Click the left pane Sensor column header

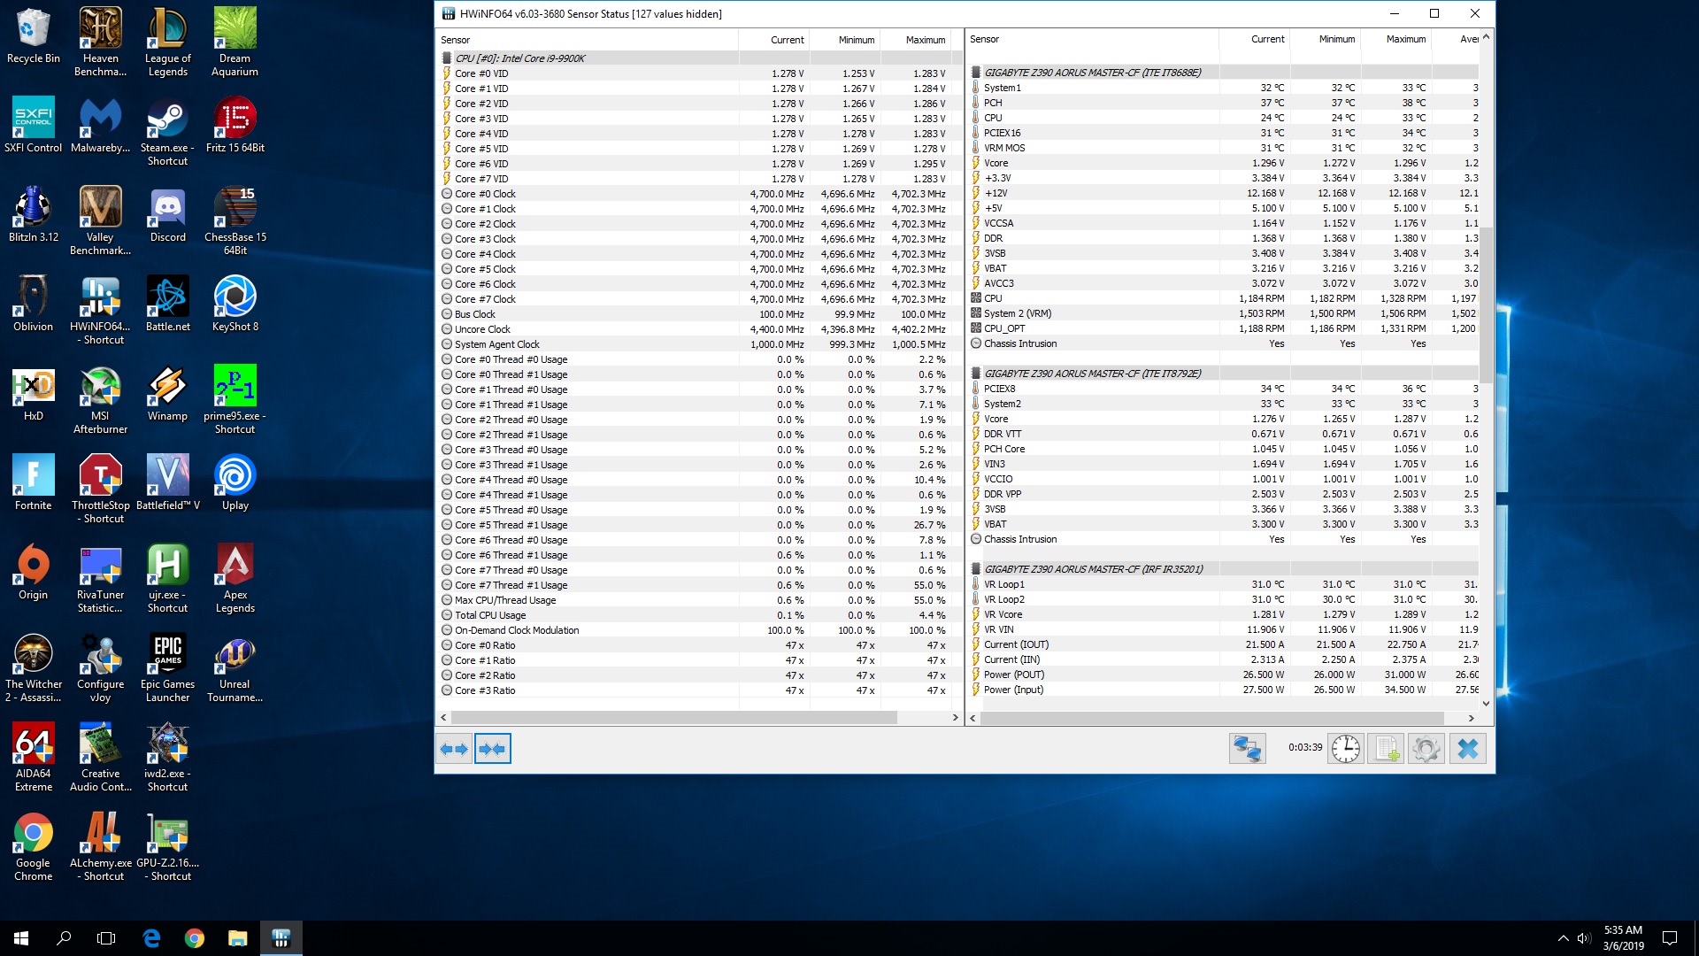[588, 40]
